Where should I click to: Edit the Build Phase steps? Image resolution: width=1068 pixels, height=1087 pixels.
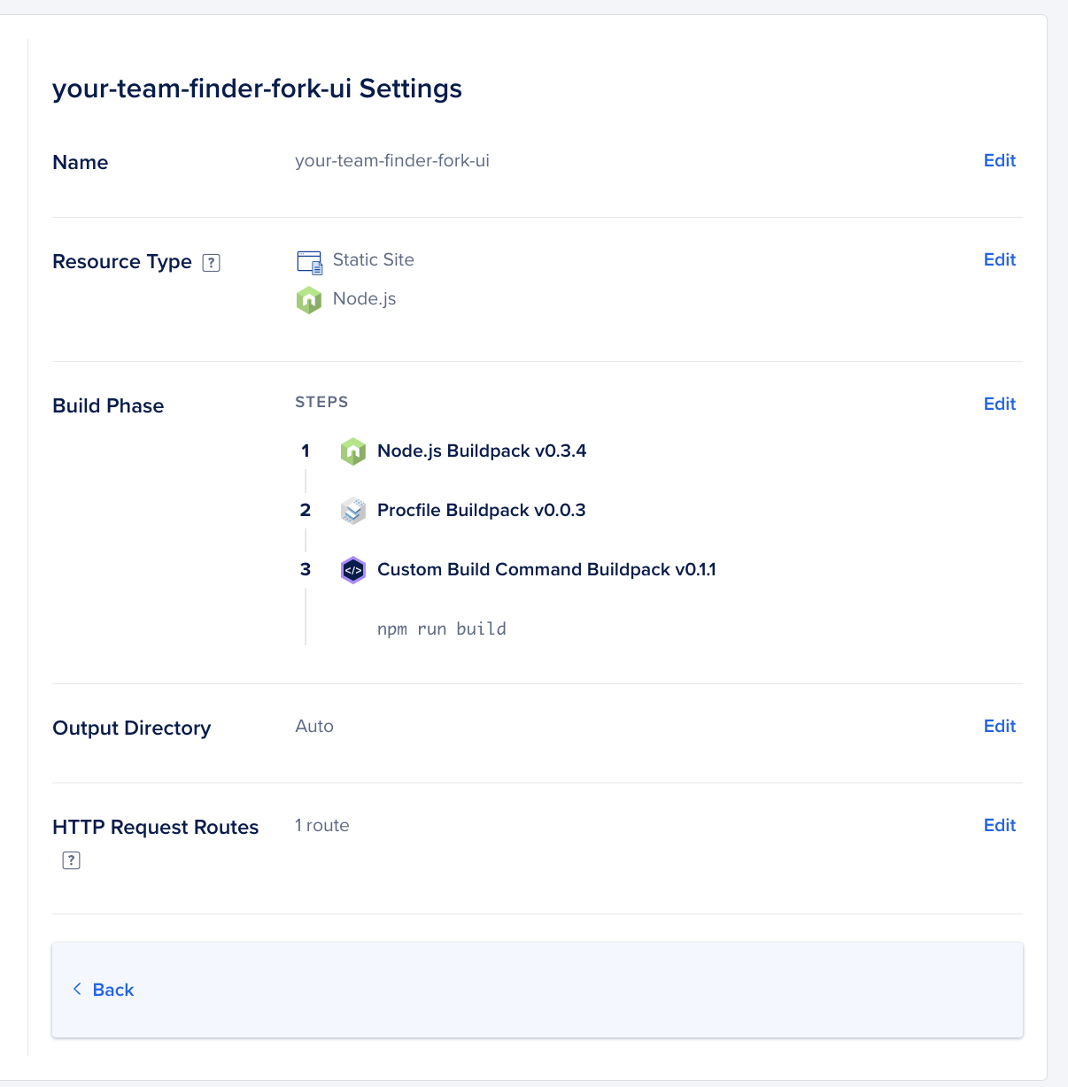point(999,404)
